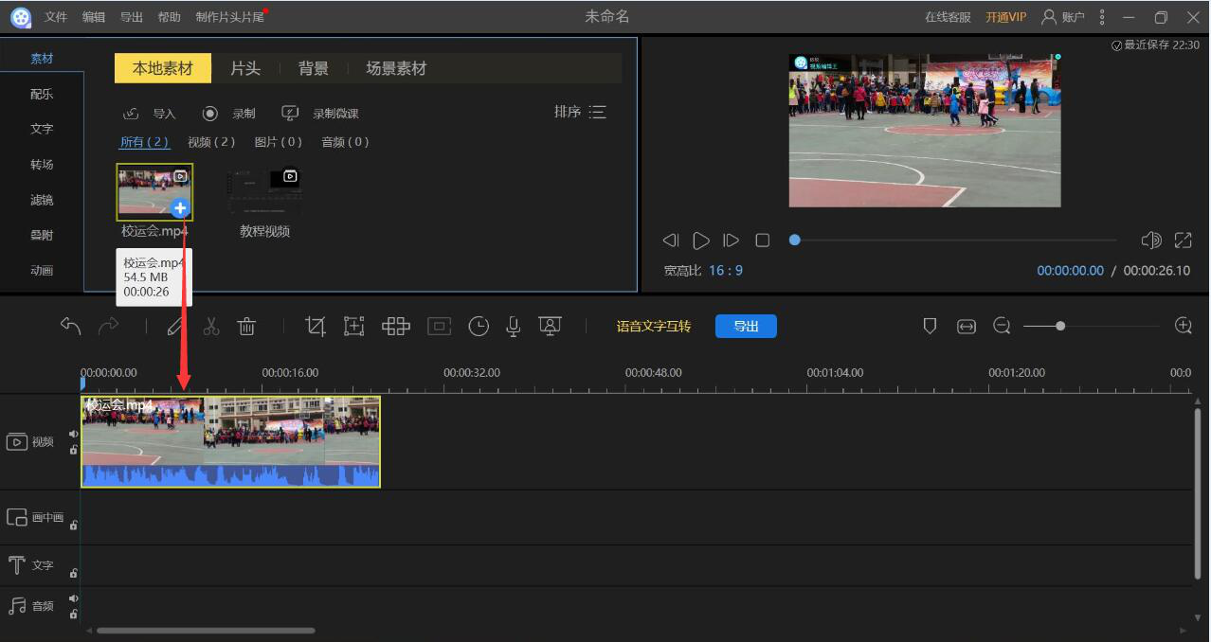1211x642 pixels.
Task: Open the 文件 menu
Action: (x=56, y=17)
